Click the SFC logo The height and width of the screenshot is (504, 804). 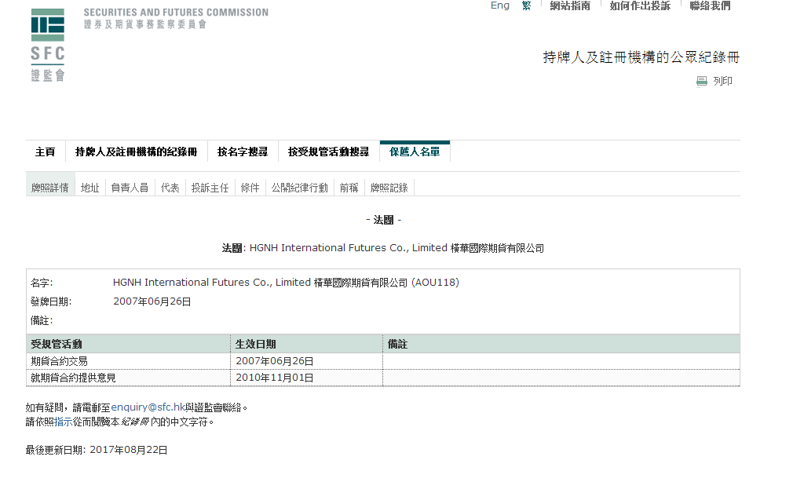(x=48, y=45)
